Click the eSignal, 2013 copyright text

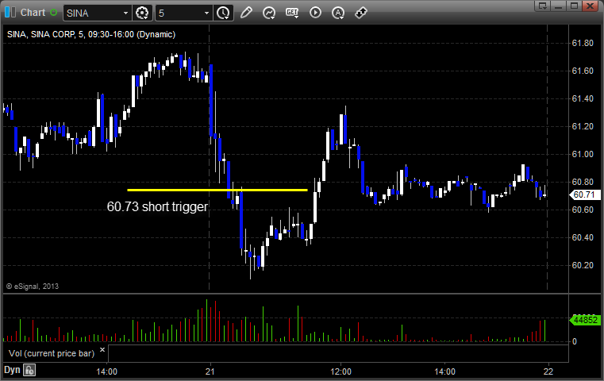coord(33,287)
